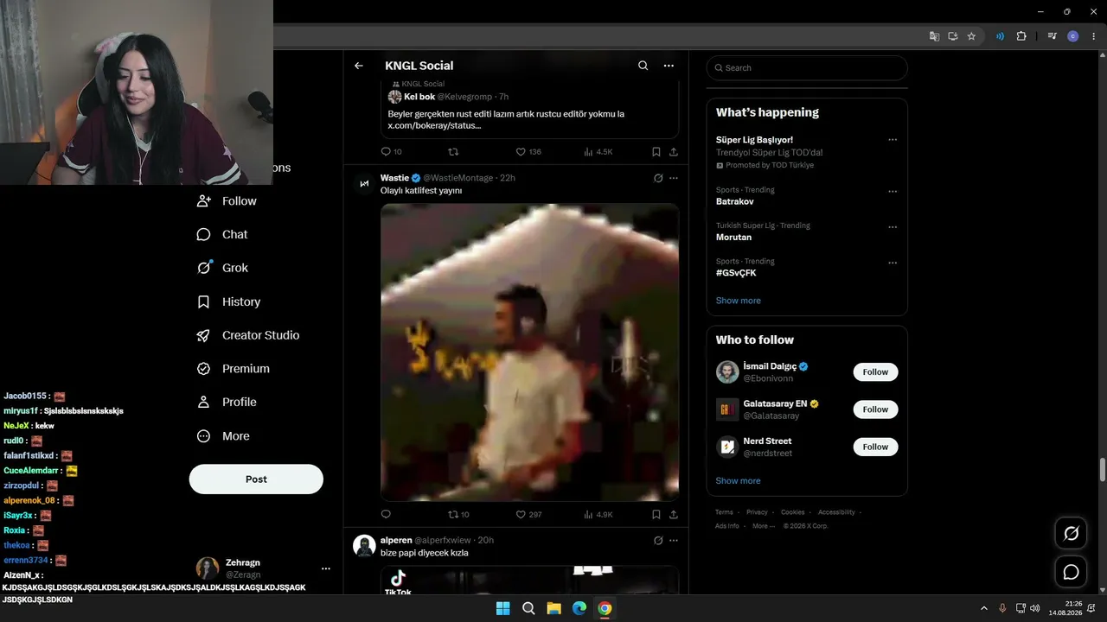This screenshot has width=1107, height=622.
Task: Open the KNGL Social three-dot options menu
Action: (x=669, y=66)
